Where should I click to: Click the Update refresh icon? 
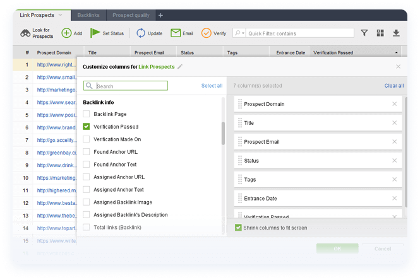(140, 33)
